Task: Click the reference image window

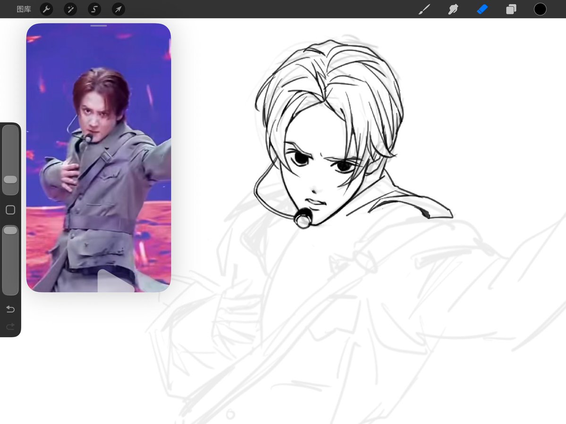Action: tap(99, 158)
